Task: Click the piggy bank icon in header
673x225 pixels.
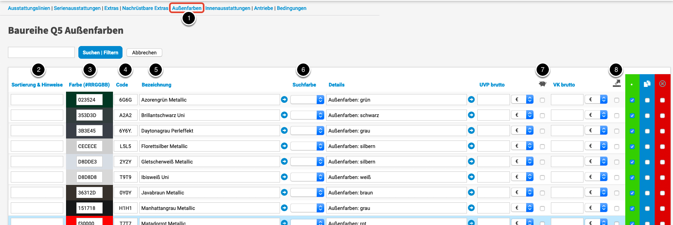Action: pos(543,84)
